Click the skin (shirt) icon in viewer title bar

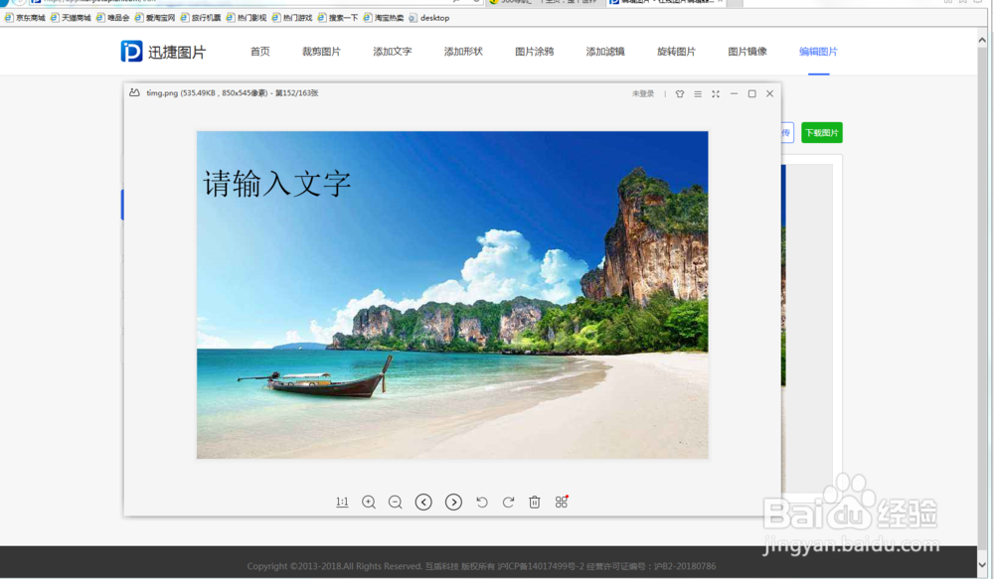[680, 93]
